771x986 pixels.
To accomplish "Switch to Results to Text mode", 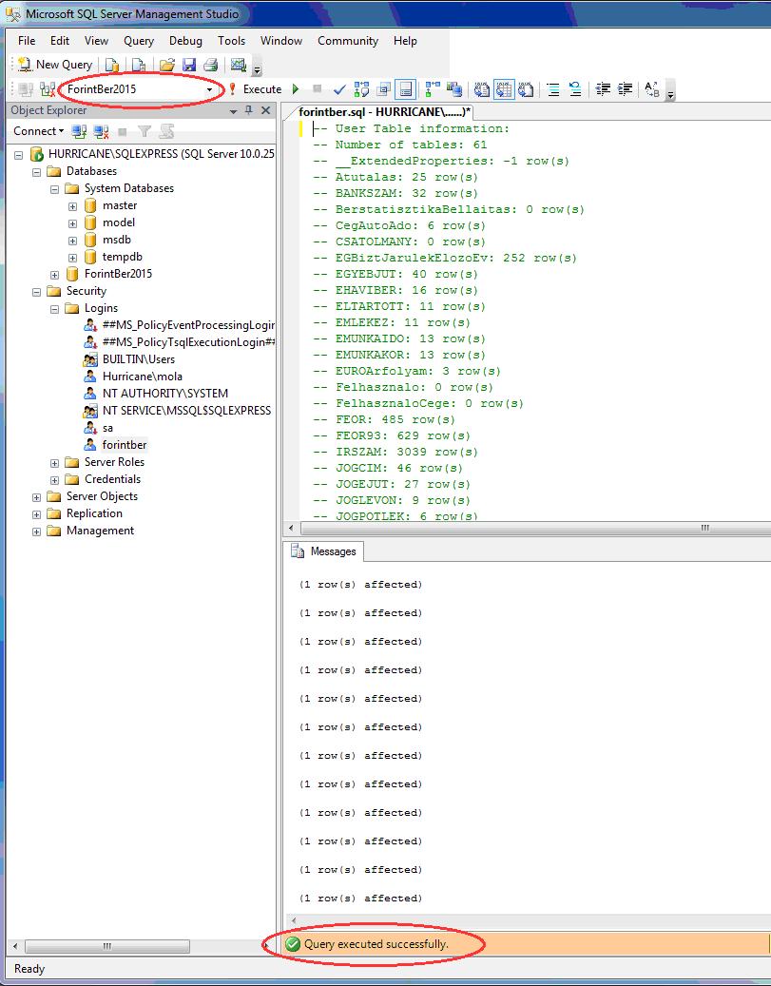I will point(482,89).
